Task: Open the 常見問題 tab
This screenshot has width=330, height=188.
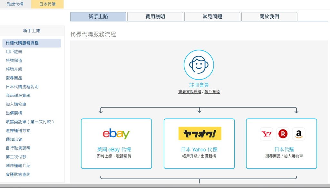Action: 212,17
